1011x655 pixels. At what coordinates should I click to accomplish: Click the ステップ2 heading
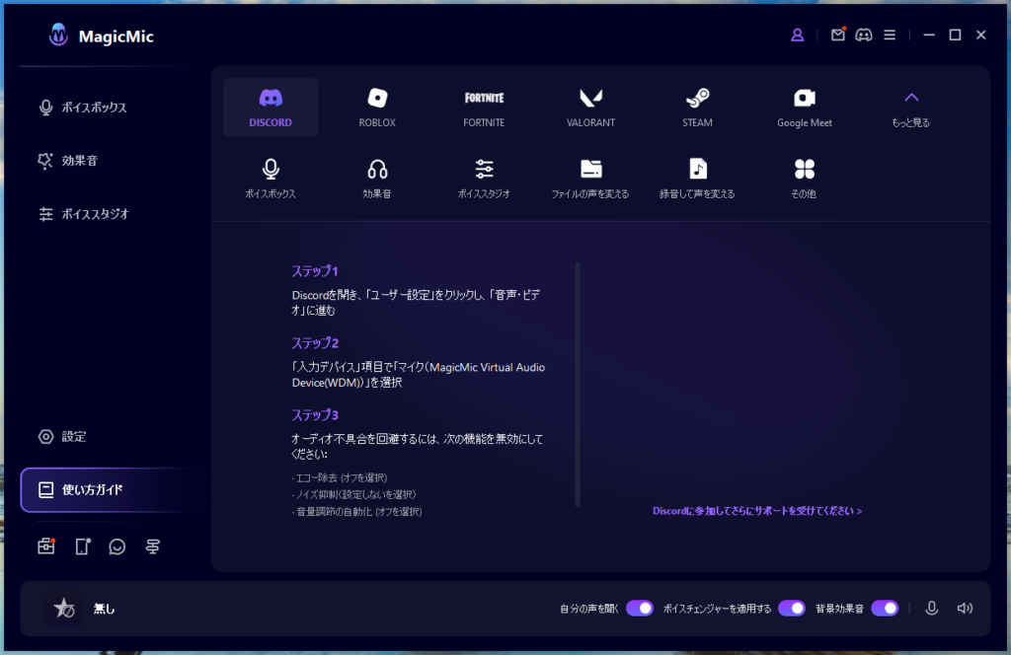coord(315,343)
